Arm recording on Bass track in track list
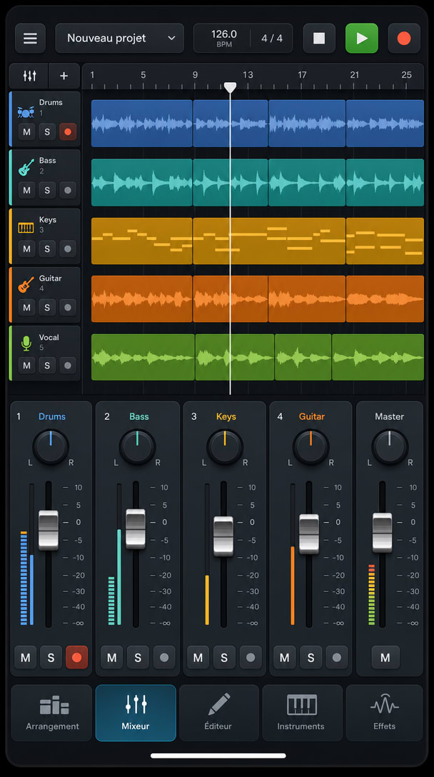The image size is (434, 777). 68,190
